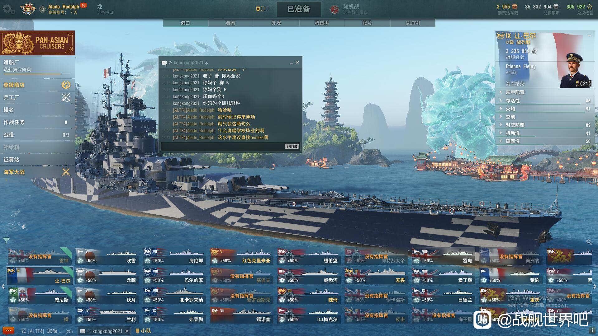Switch to the 装备 tab
598x336 pixels.
pos(231,23)
